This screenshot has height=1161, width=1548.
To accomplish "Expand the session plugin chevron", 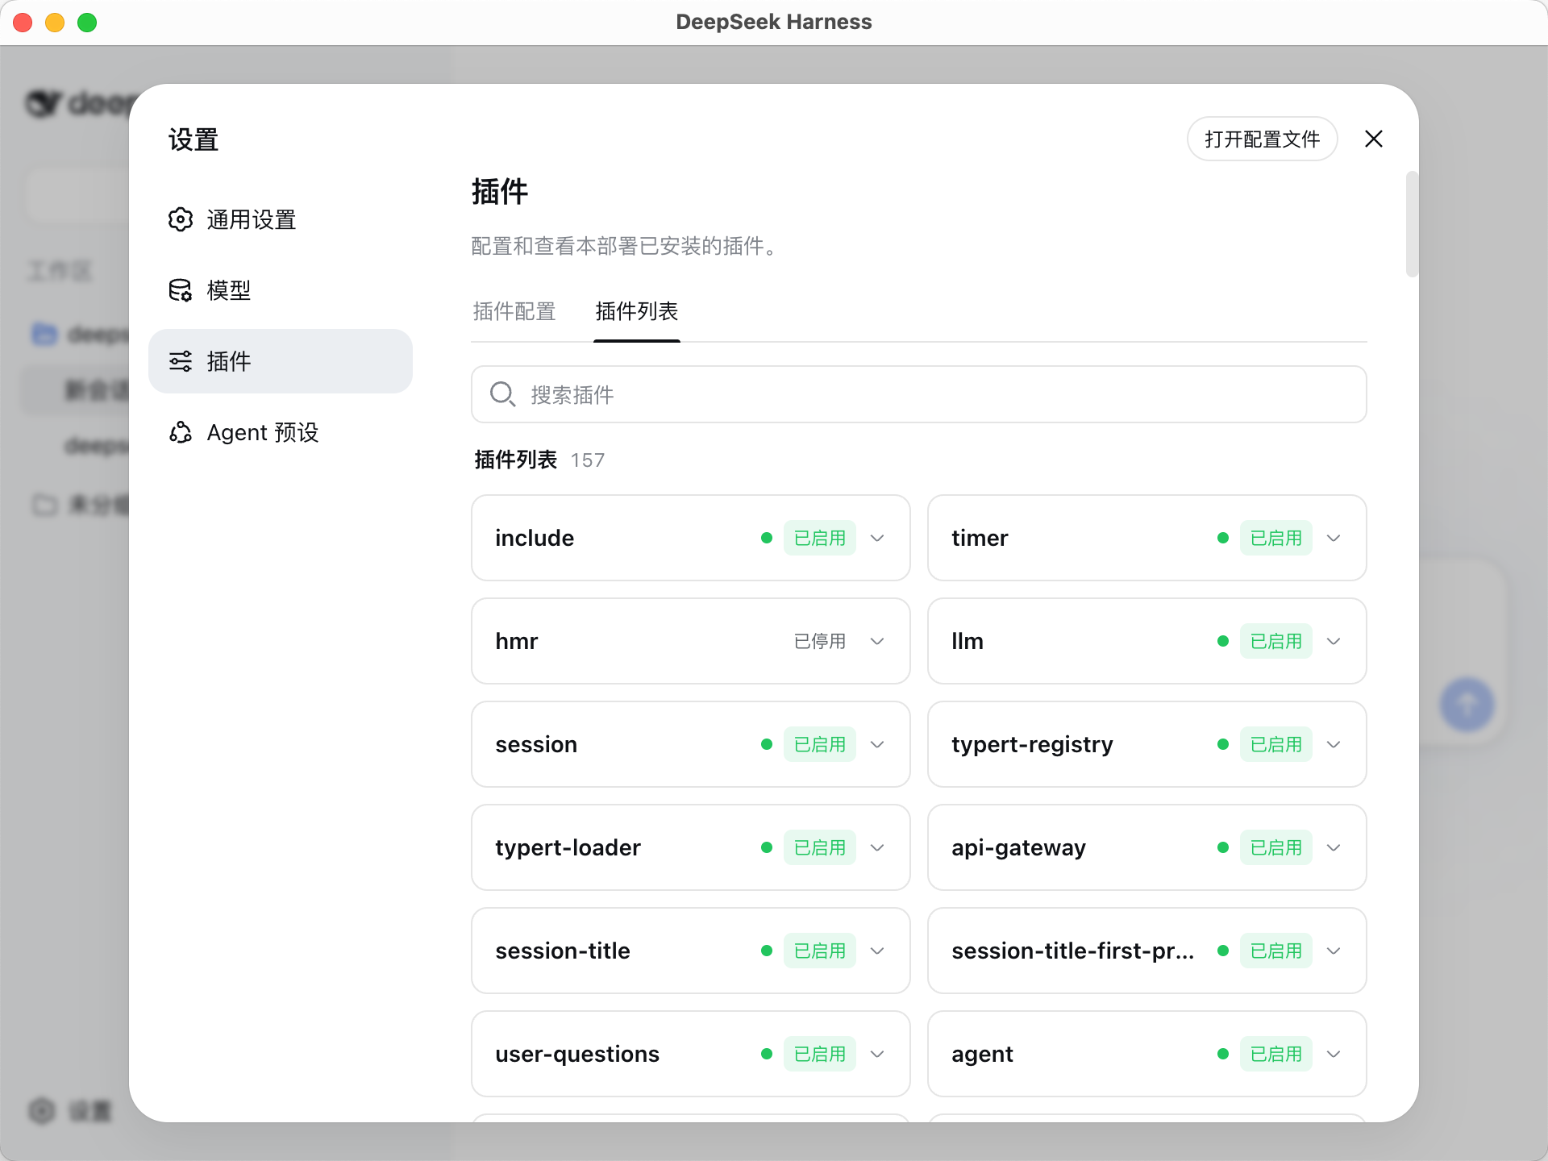I will pyautogui.click(x=877, y=744).
